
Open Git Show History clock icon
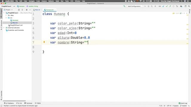173,6
